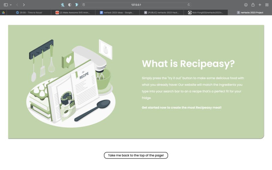
Task: Toggle the Safari sidebar icon
Action: click(x=6, y=5)
